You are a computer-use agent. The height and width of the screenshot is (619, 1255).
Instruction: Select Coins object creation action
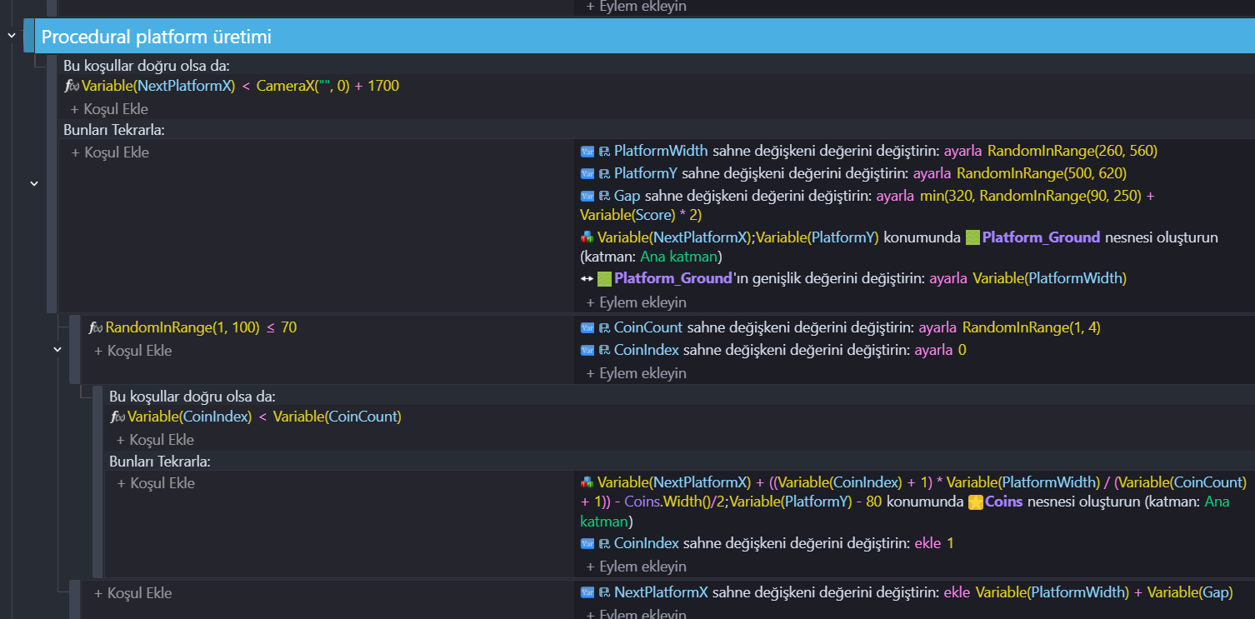pos(913,502)
